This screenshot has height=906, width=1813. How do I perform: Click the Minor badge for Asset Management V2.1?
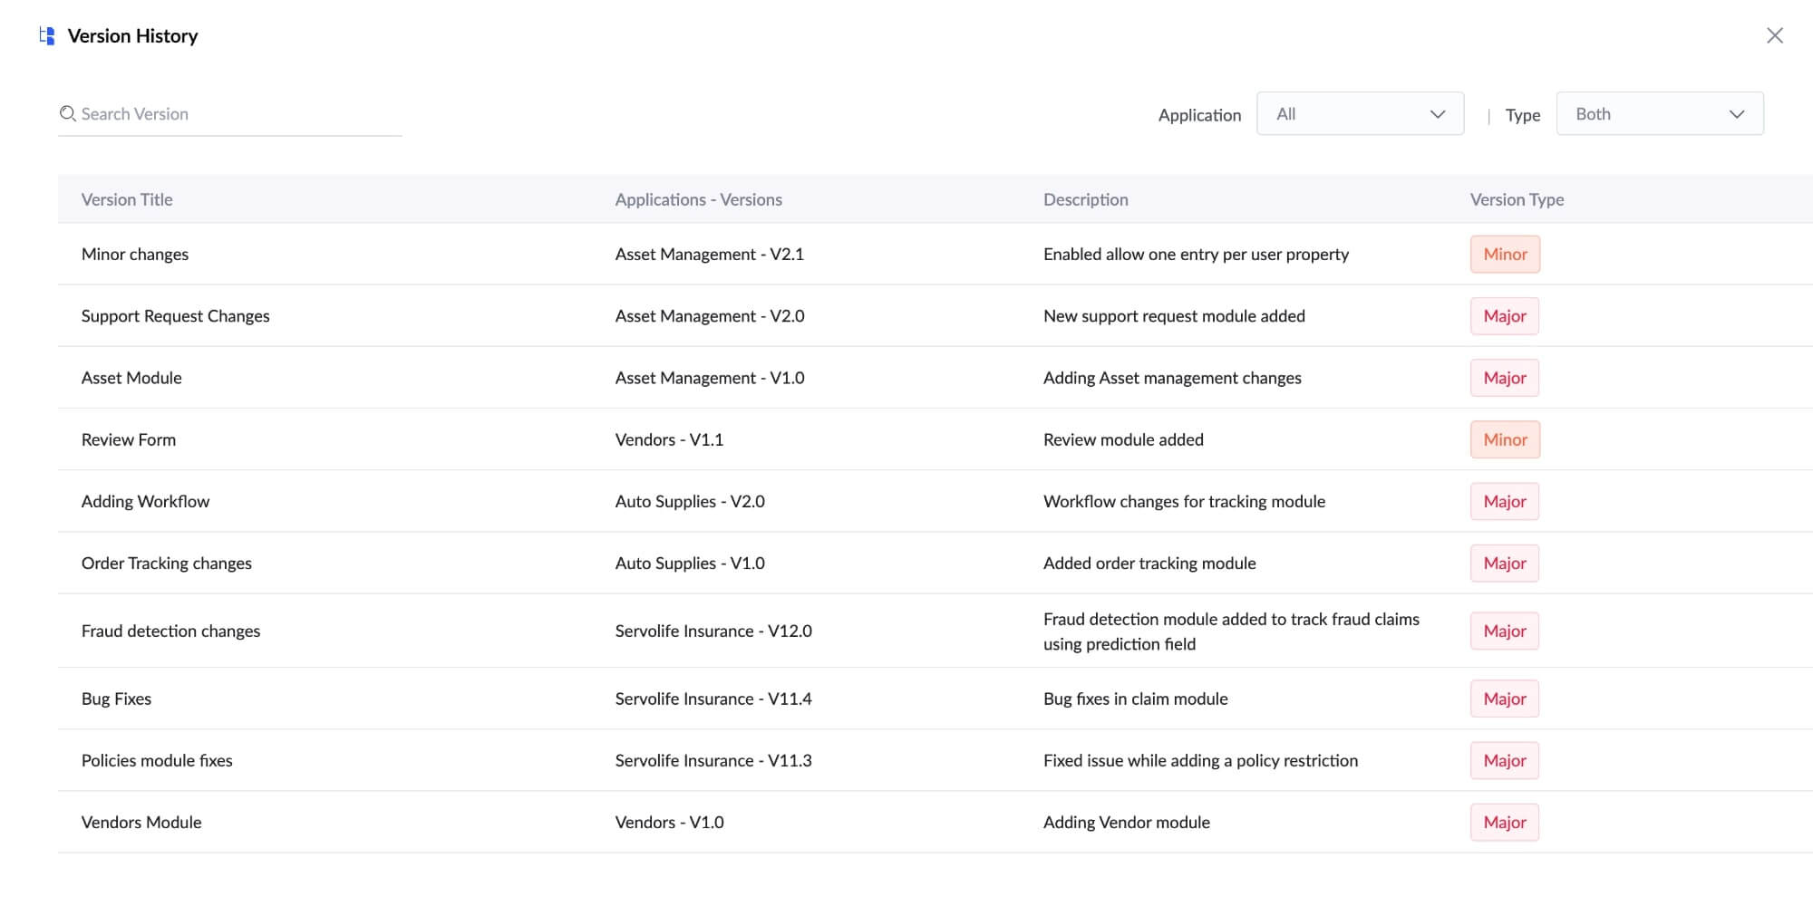point(1505,255)
